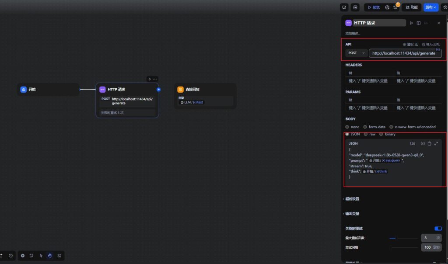Image resolution: width=448 pixels, height=264 pixels.
Task: Open the POST method dropdown
Action: [x=355, y=53]
